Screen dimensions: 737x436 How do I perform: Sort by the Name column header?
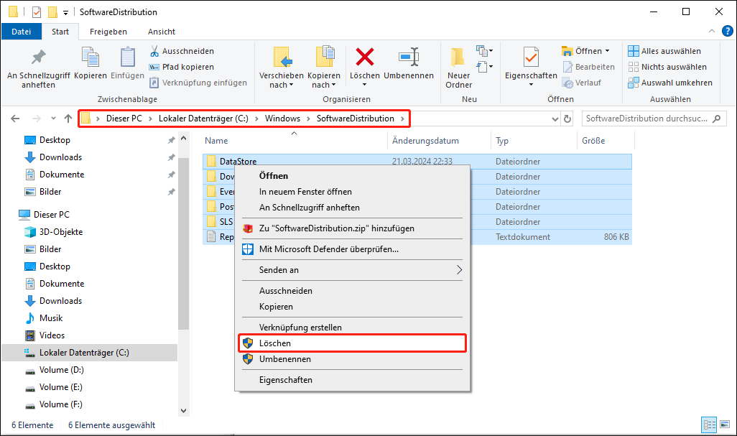[295, 141]
